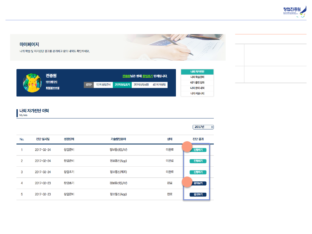
Task: Click the 전중원 user name heading
Action: [51, 76]
